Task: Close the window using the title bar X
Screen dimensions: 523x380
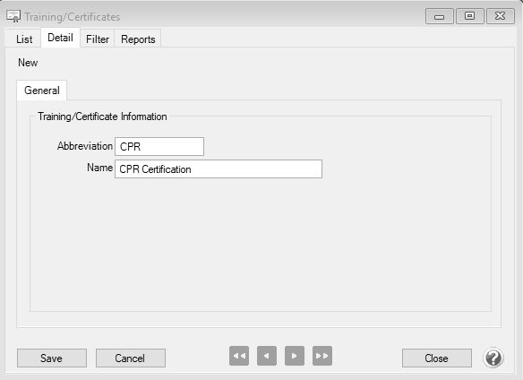Action: (501, 16)
